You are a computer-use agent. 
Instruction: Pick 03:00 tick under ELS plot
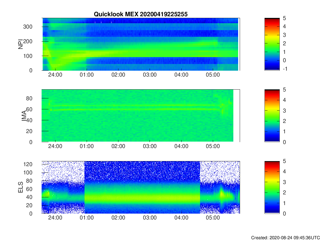click(x=150, y=218)
